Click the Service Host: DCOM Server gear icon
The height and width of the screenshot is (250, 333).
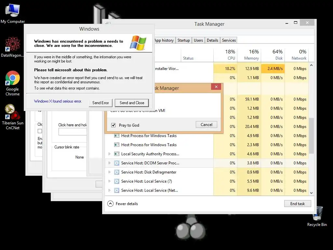click(117, 163)
